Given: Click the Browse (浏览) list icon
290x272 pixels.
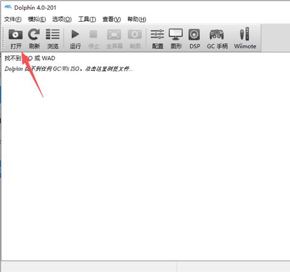Looking at the screenshot, I should [53, 34].
